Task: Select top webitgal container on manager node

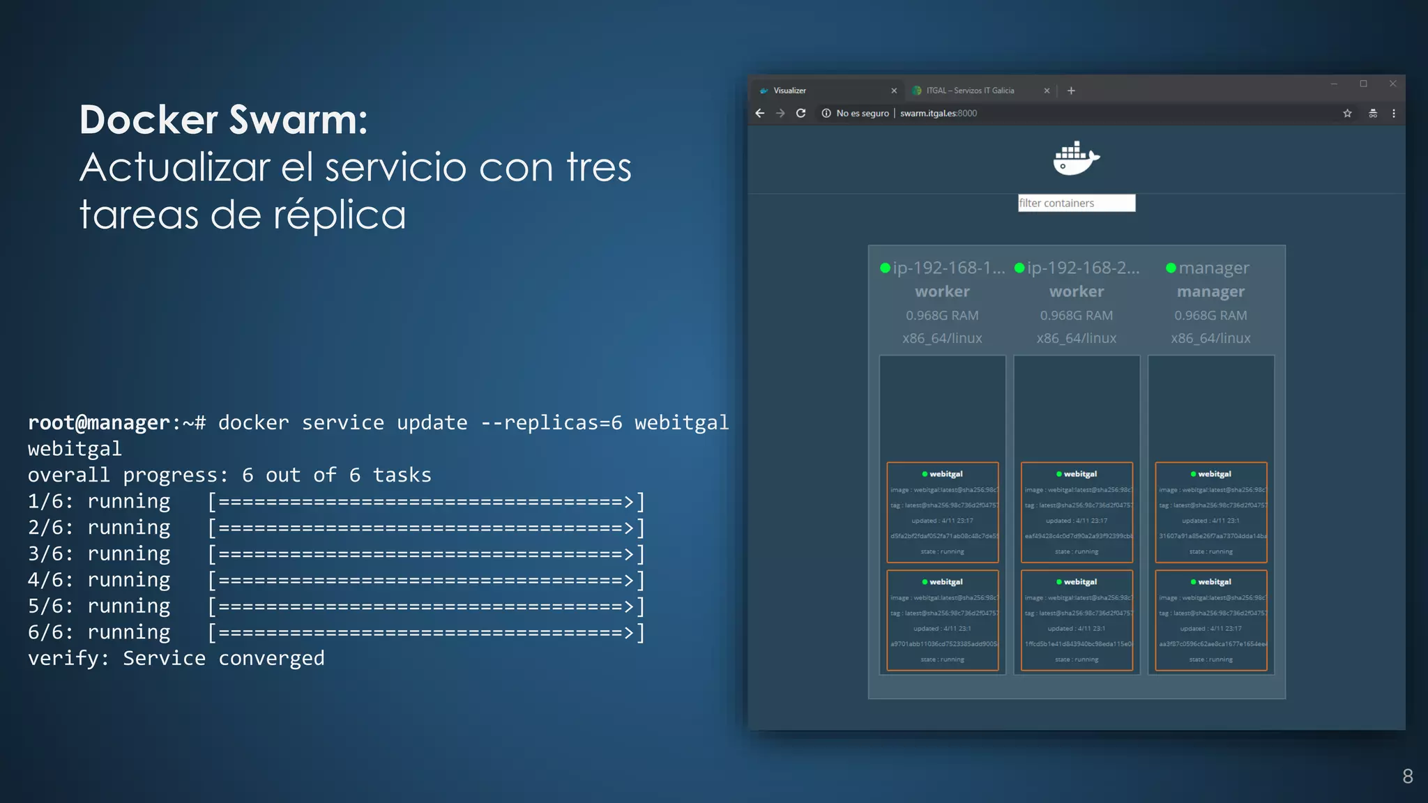Action: pyautogui.click(x=1211, y=512)
